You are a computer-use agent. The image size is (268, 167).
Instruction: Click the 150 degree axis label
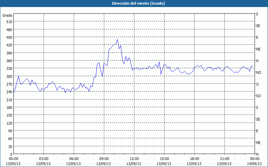click(x=9, y=115)
